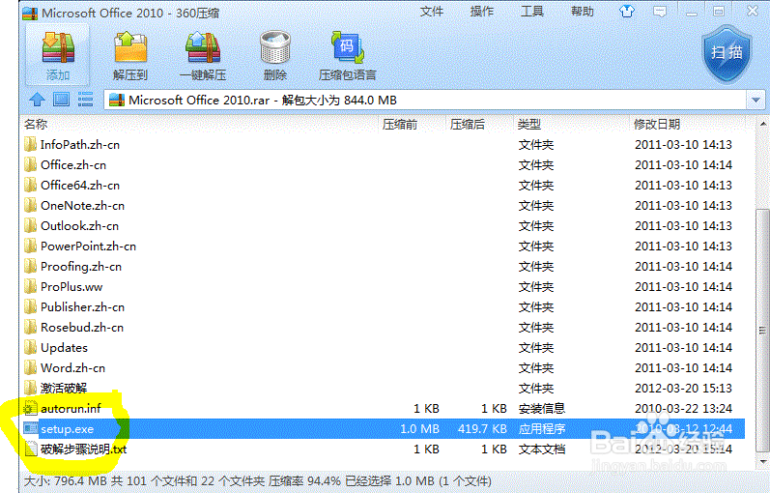Screen dimensions: 770x493
Task: Click the 删除 (Delete) trash icon
Action: 275,55
